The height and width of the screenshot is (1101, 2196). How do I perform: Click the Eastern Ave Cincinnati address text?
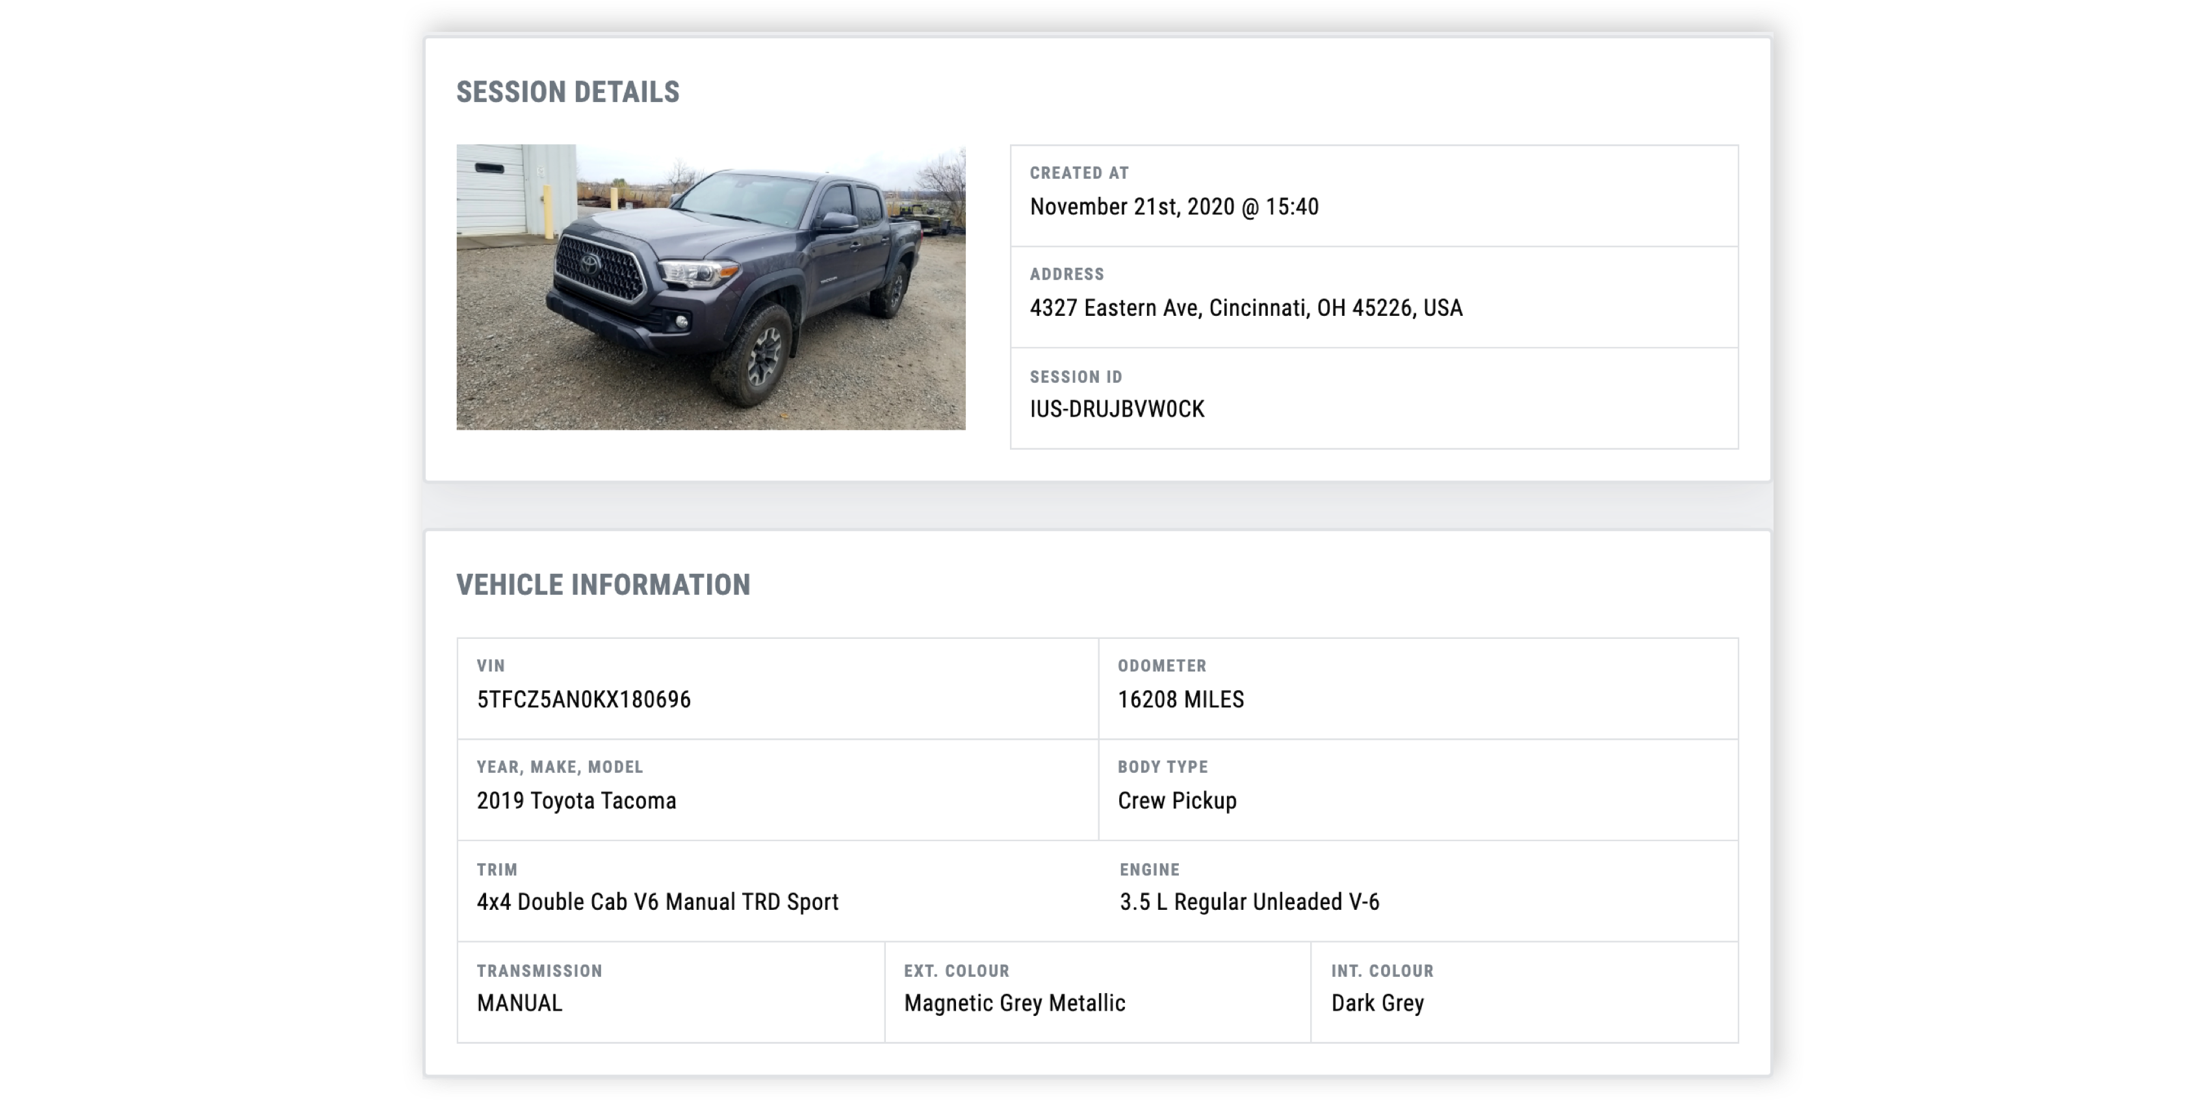click(x=1245, y=308)
